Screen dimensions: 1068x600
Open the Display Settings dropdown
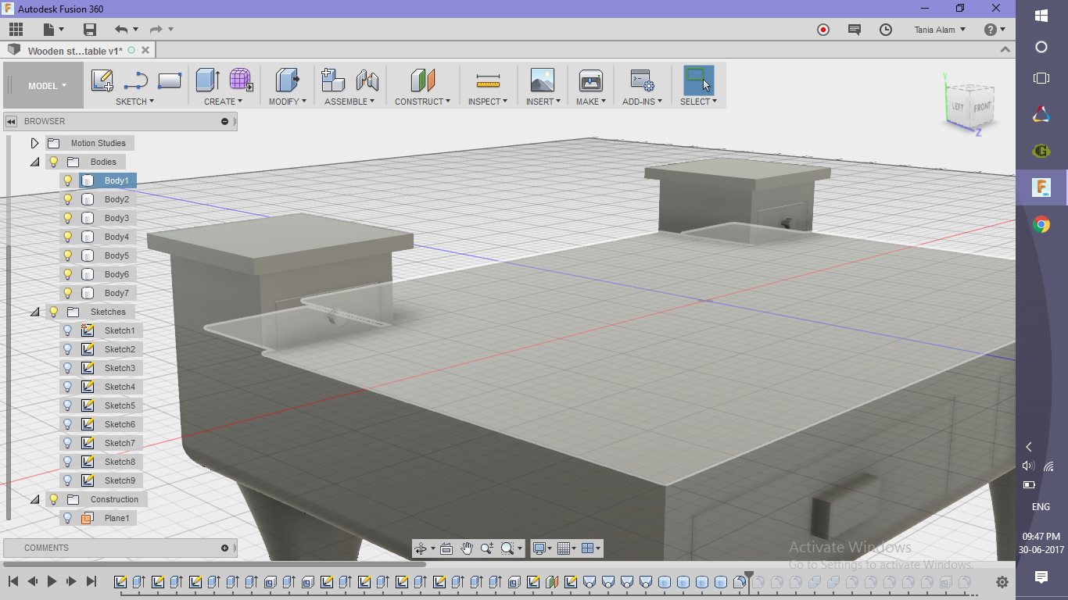point(543,548)
